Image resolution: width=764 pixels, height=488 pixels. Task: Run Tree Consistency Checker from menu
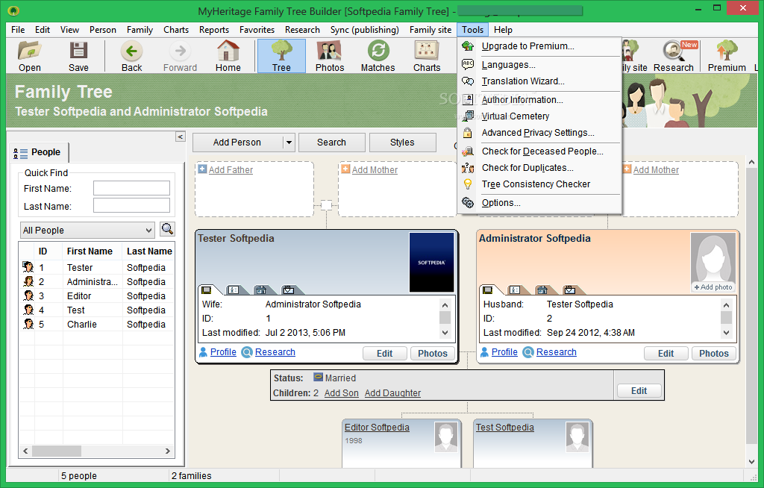coord(539,184)
